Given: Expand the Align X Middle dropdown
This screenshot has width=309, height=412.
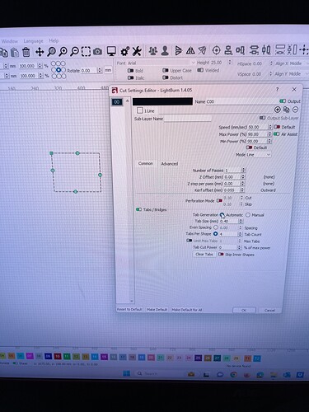Looking at the screenshot, I should pyautogui.click(x=292, y=63).
